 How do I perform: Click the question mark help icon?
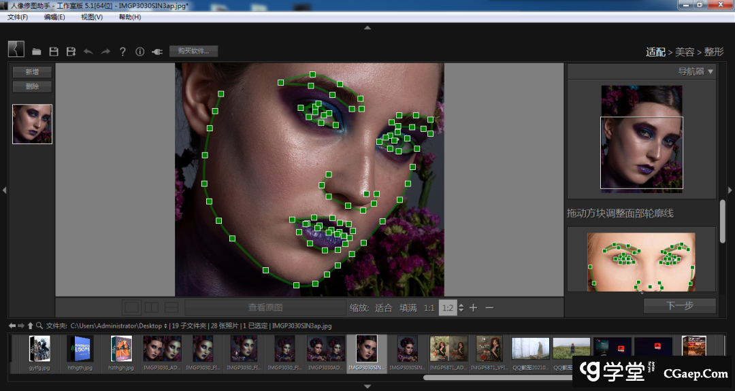pos(122,52)
